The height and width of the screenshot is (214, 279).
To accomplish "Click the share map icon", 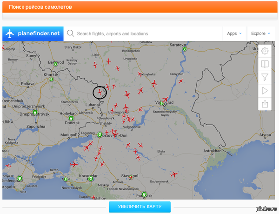I will (x=265, y=104).
